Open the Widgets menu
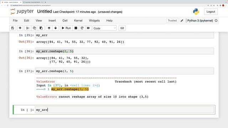 [94, 21]
